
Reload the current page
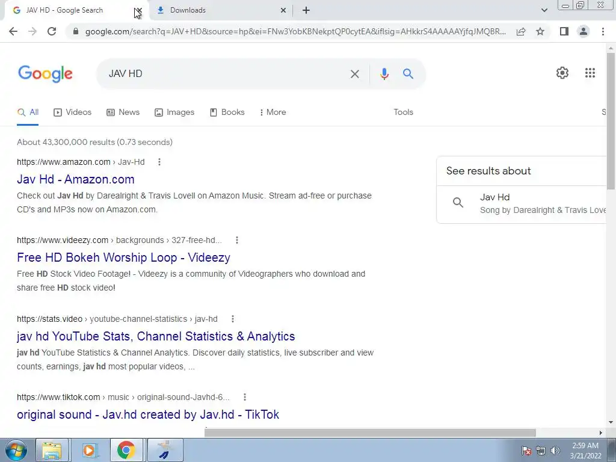(52, 31)
